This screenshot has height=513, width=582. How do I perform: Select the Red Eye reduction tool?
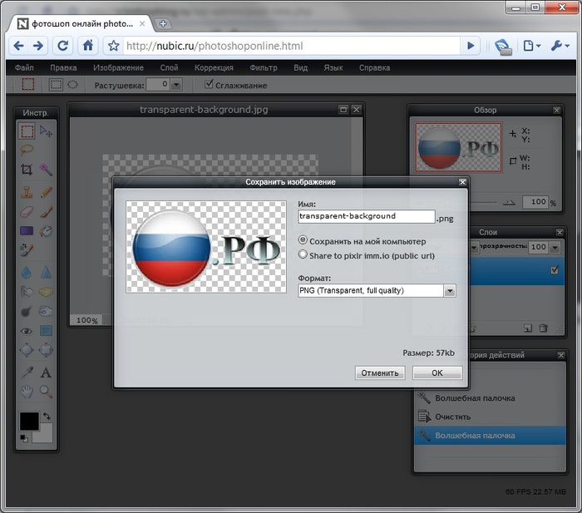[x=27, y=331]
